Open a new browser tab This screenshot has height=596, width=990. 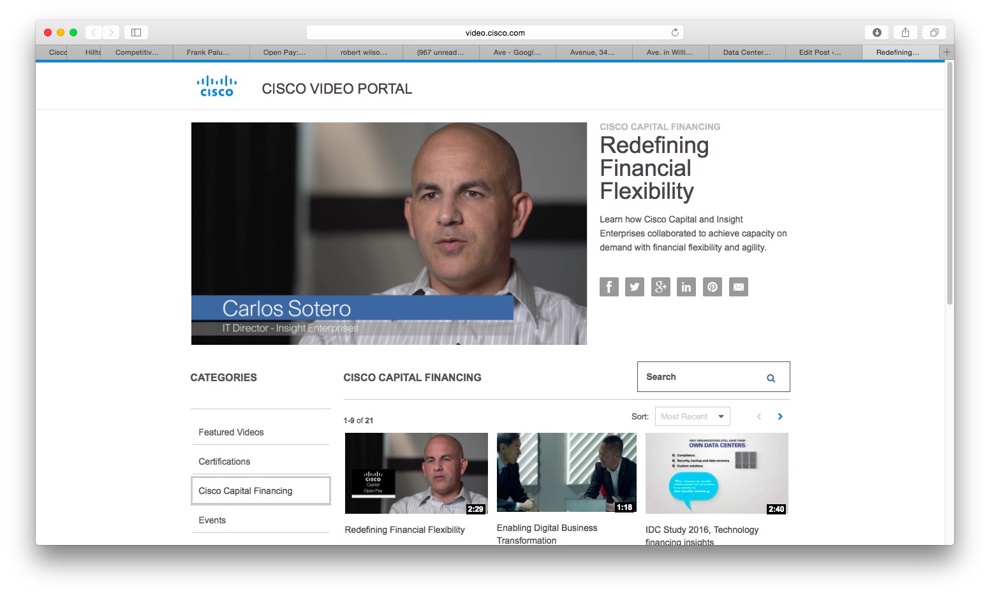(947, 52)
